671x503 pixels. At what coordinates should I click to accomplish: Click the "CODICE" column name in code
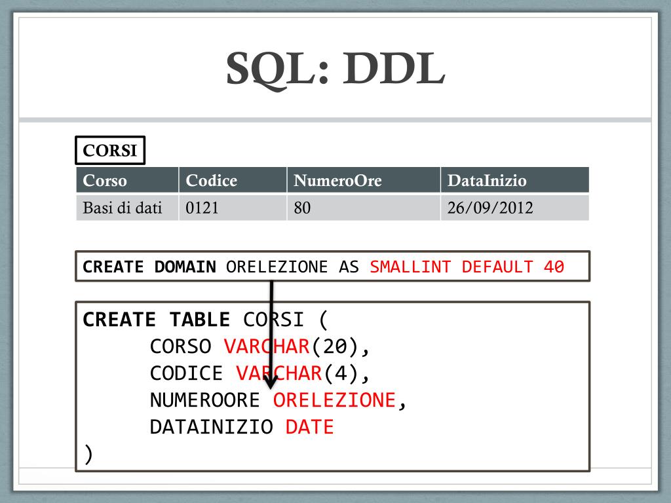tap(187, 373)
